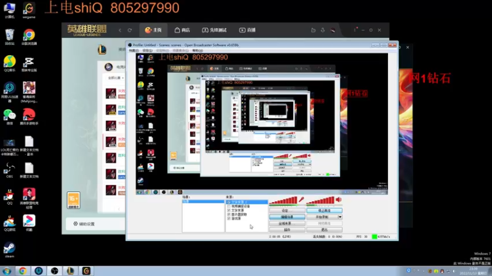Open the QQ penguin desktop icon
The width and height of the screenshot is (492, 276).
coord(10,197)
